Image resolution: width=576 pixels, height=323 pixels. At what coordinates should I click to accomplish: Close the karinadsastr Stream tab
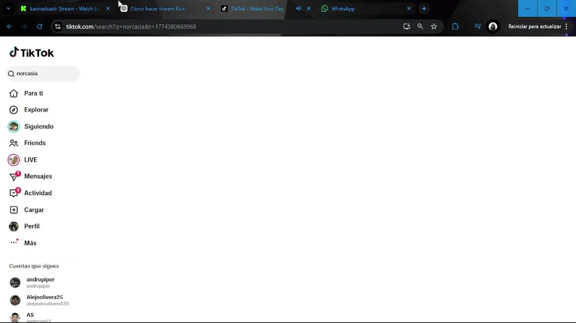click(x=108, y=9)
